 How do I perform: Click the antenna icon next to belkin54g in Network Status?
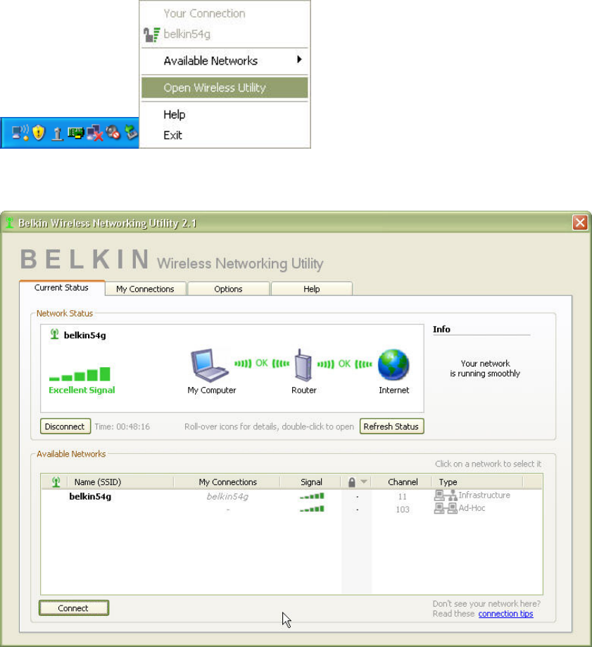click(x=54, y=334)
